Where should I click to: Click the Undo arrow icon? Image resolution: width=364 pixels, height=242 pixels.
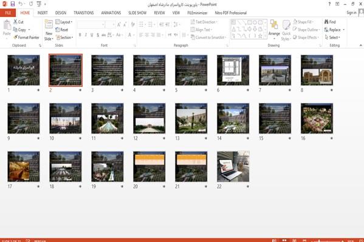point(21,4)
